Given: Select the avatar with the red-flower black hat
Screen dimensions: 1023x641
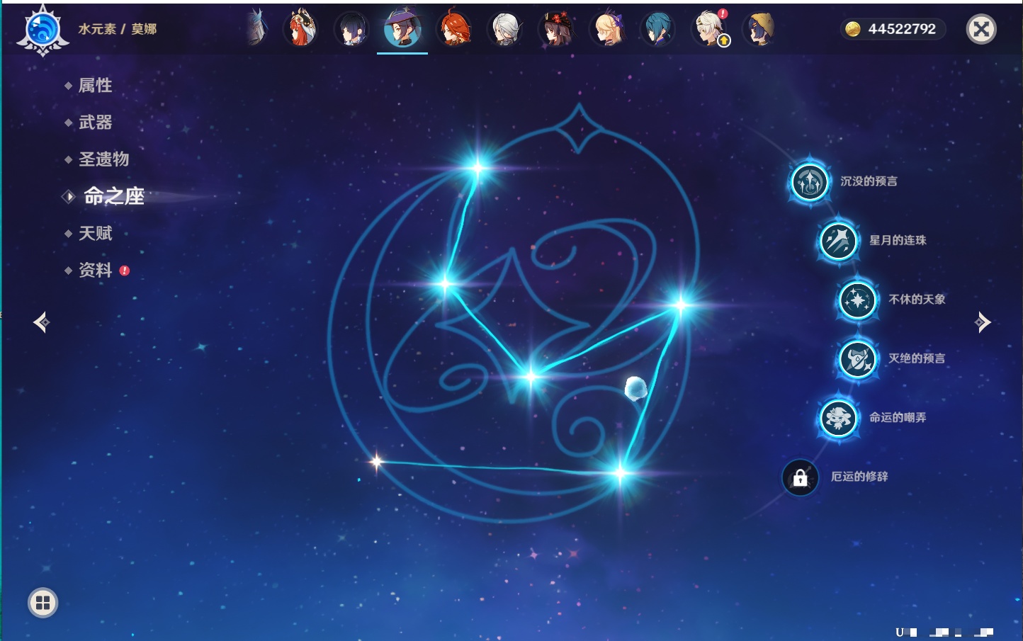Looking at the screenshot, I should pos(556,28).
